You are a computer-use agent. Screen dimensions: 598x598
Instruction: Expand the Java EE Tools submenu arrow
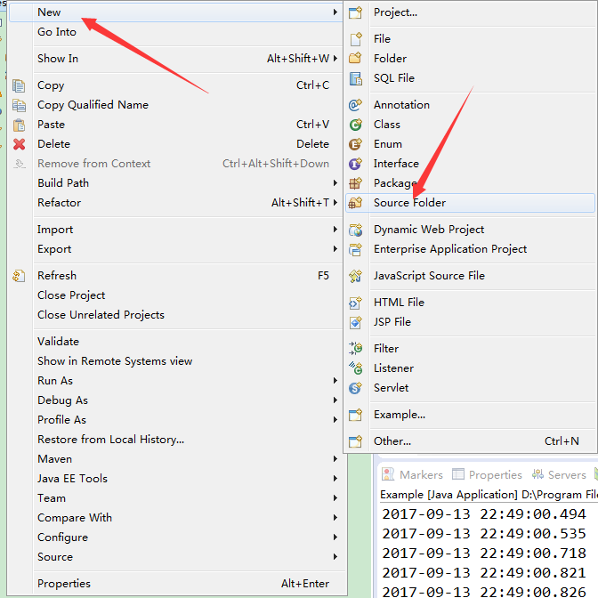tap(335, 479)
